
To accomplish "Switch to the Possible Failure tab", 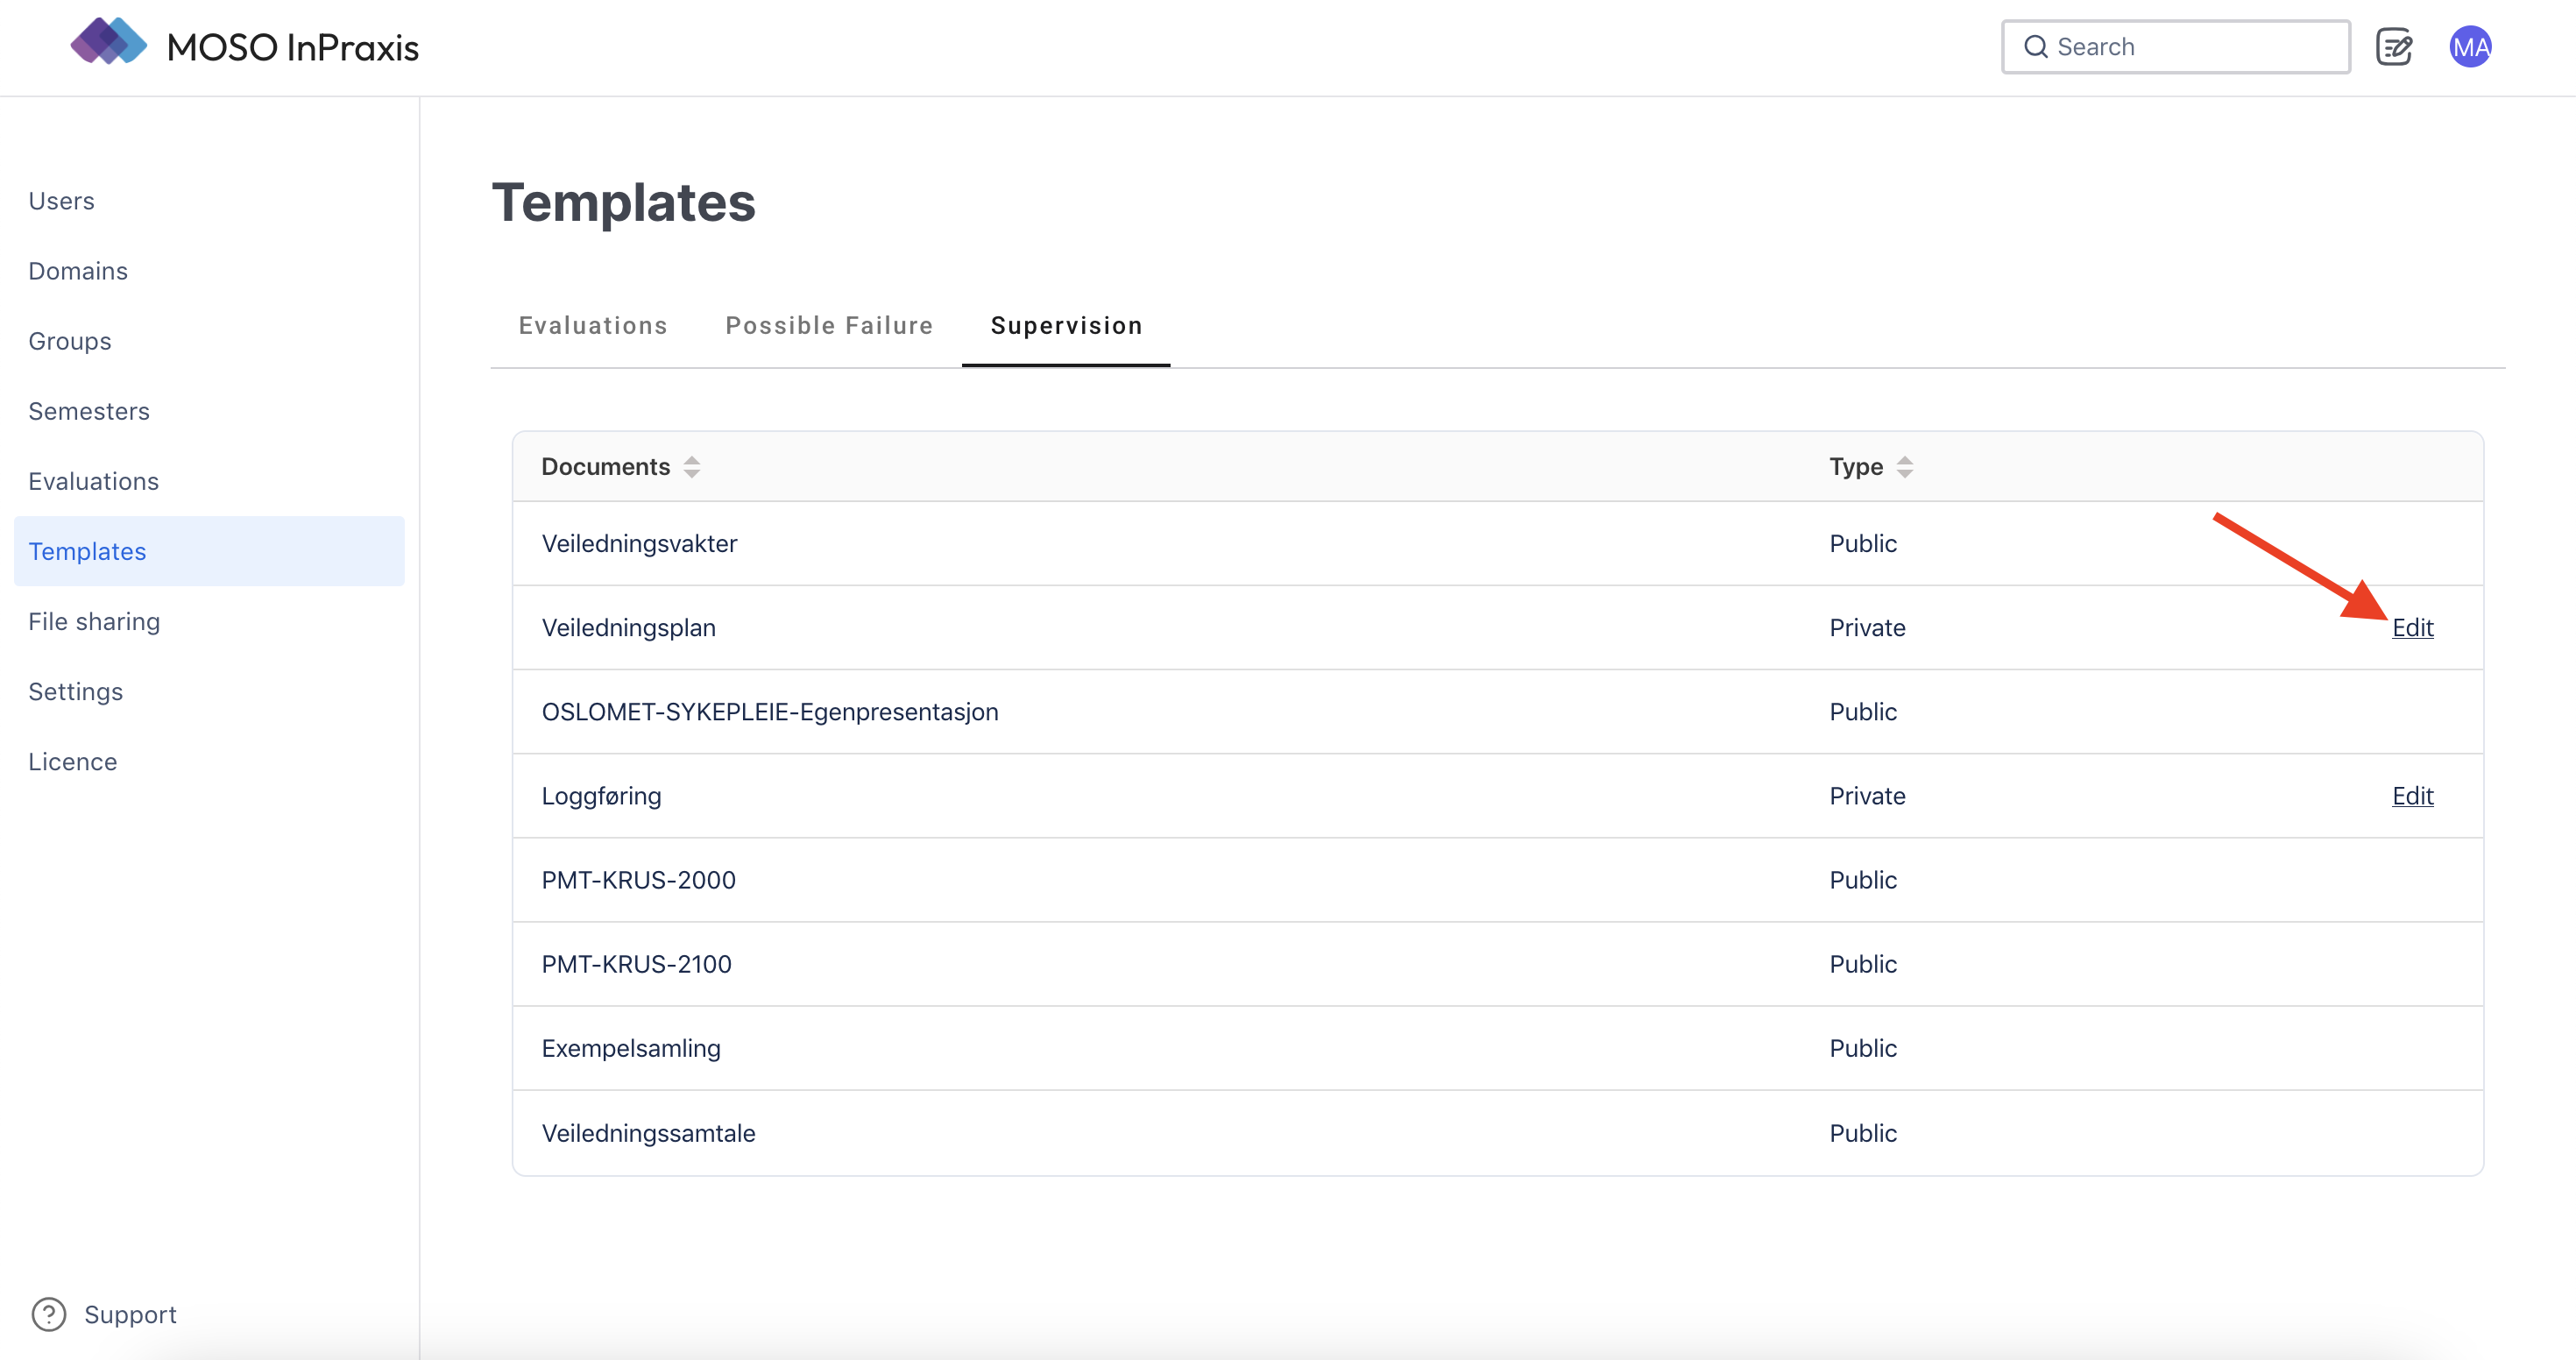I will 828,326.
